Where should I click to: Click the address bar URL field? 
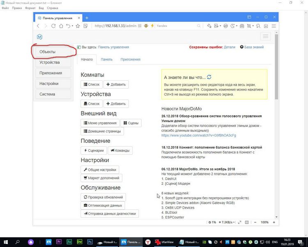coord(115,26)
